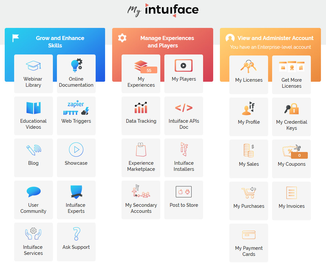This screenshot has width=326, height=267.
Task: Click the Ask Support question mark icon
Action: click(x=76, y=234)
